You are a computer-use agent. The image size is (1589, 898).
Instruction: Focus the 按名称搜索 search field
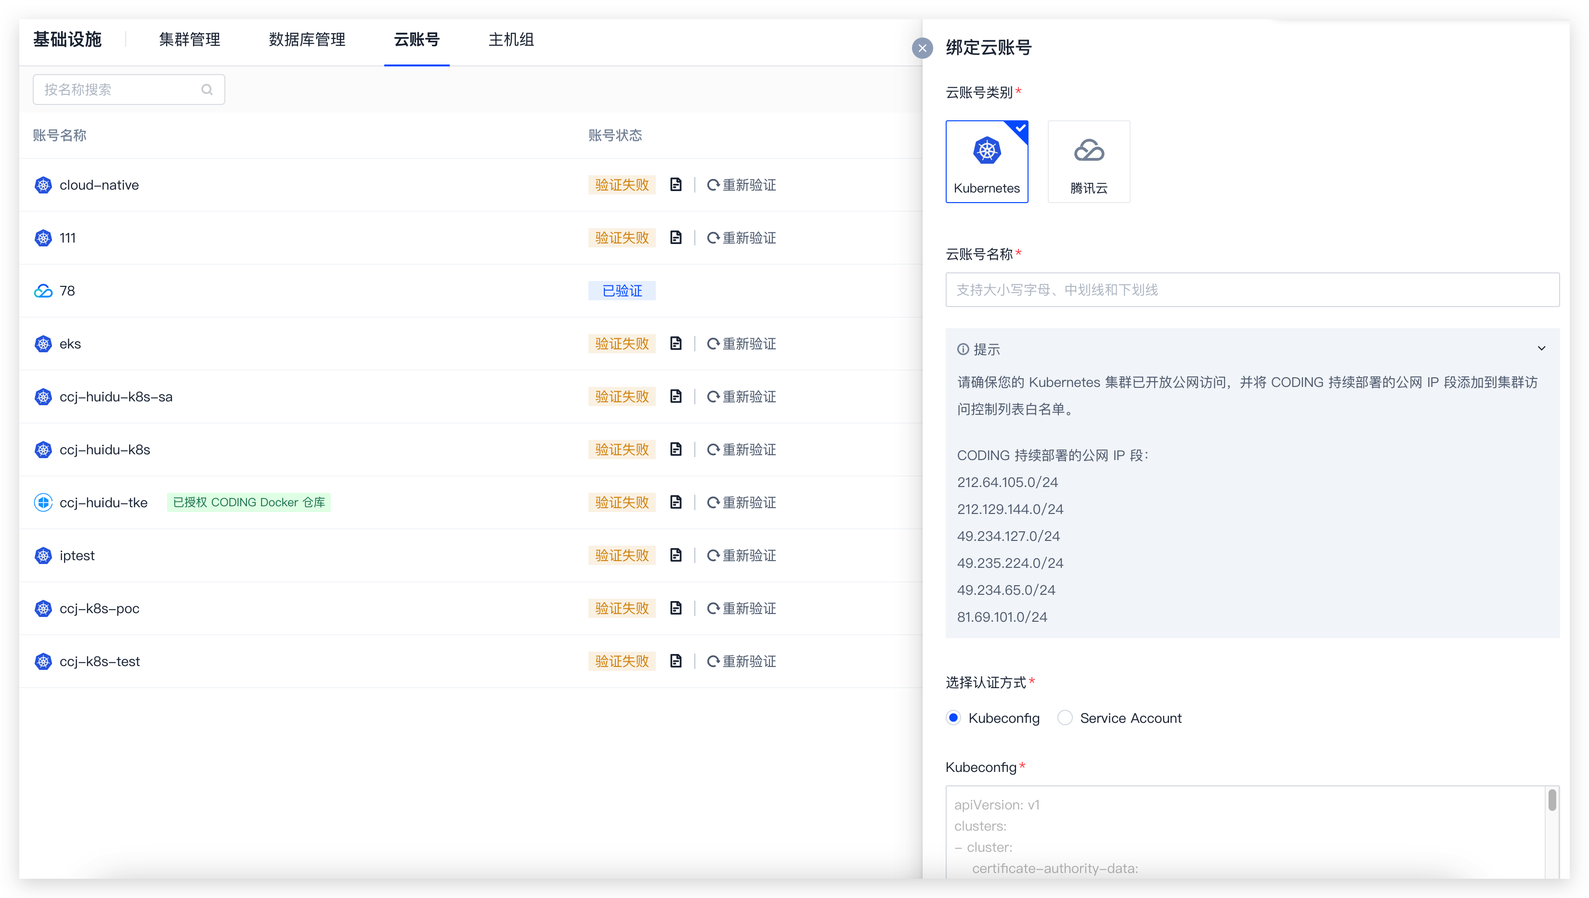click(129, 90)
